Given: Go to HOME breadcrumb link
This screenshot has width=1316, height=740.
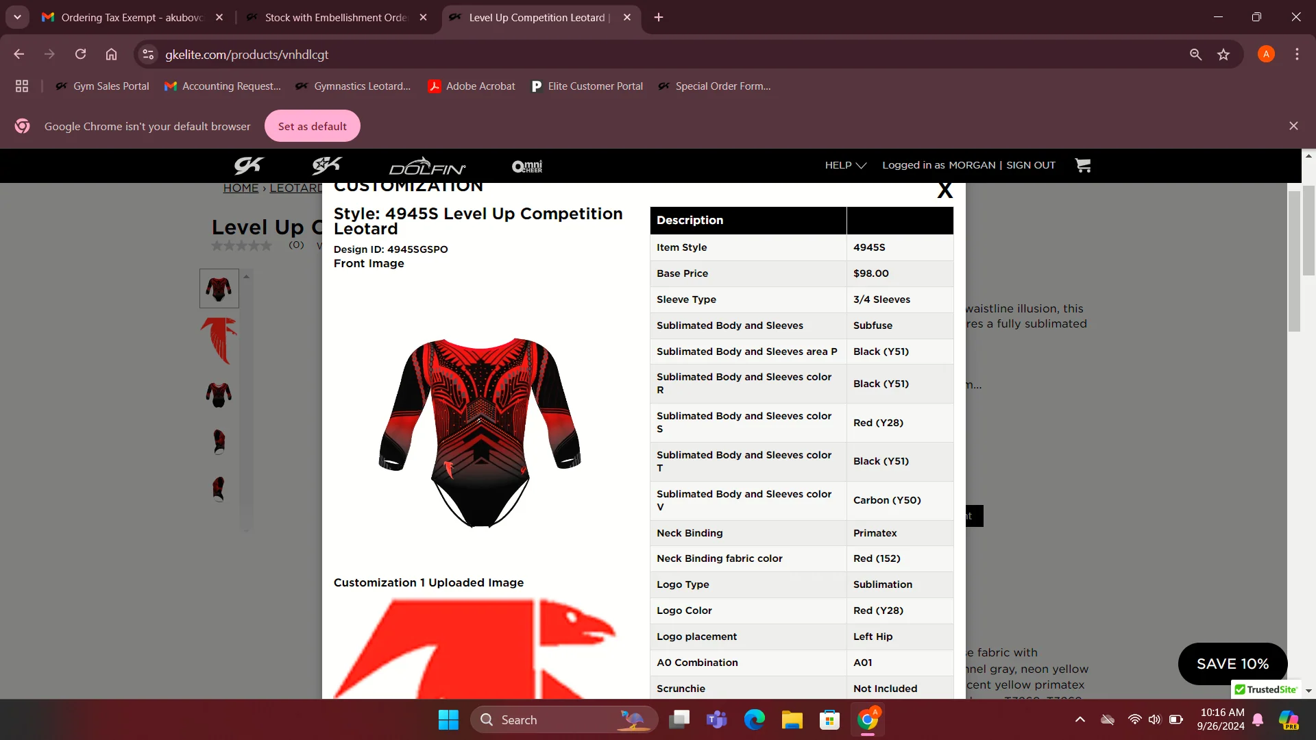Looking at the screenshot, I should pyautogui.click(x=241, y=188).
